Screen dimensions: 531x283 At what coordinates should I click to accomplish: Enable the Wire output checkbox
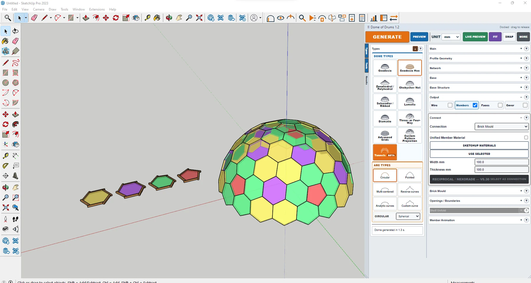[x=450, y=105]
